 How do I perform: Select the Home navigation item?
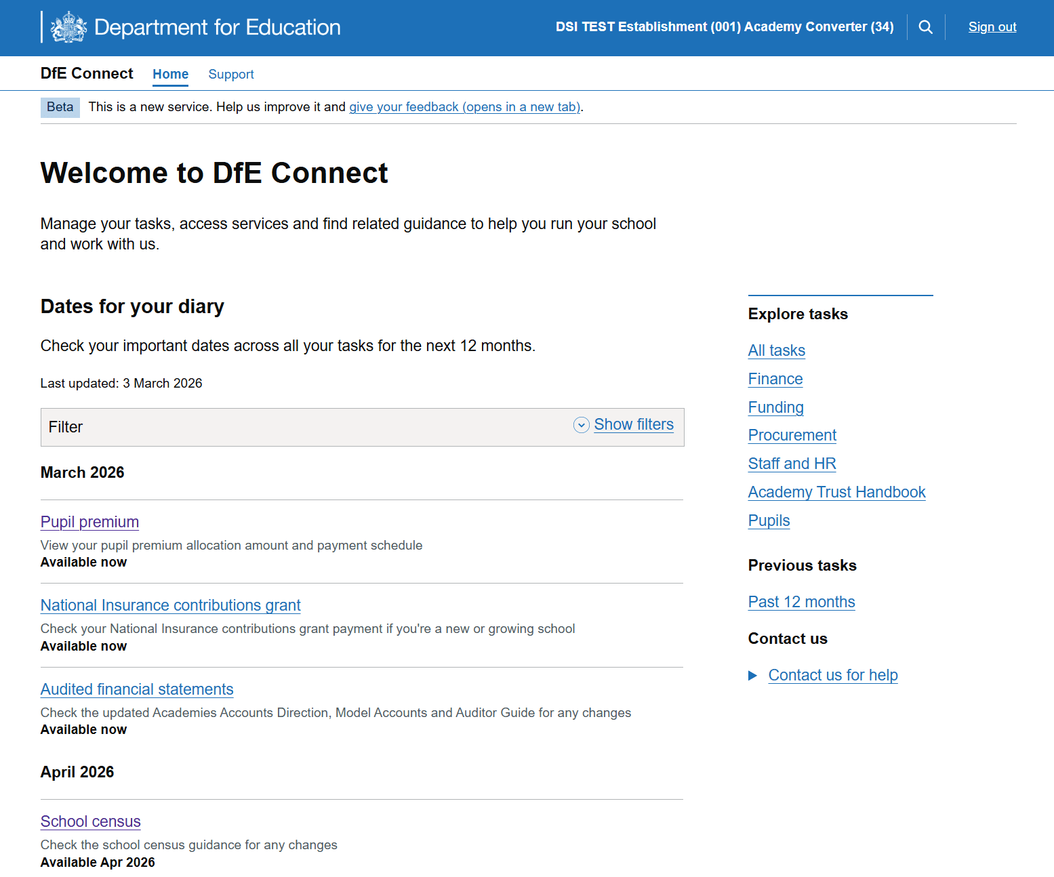click(170, 74)
